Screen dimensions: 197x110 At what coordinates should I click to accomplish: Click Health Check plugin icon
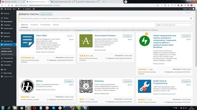click(144, 86)
